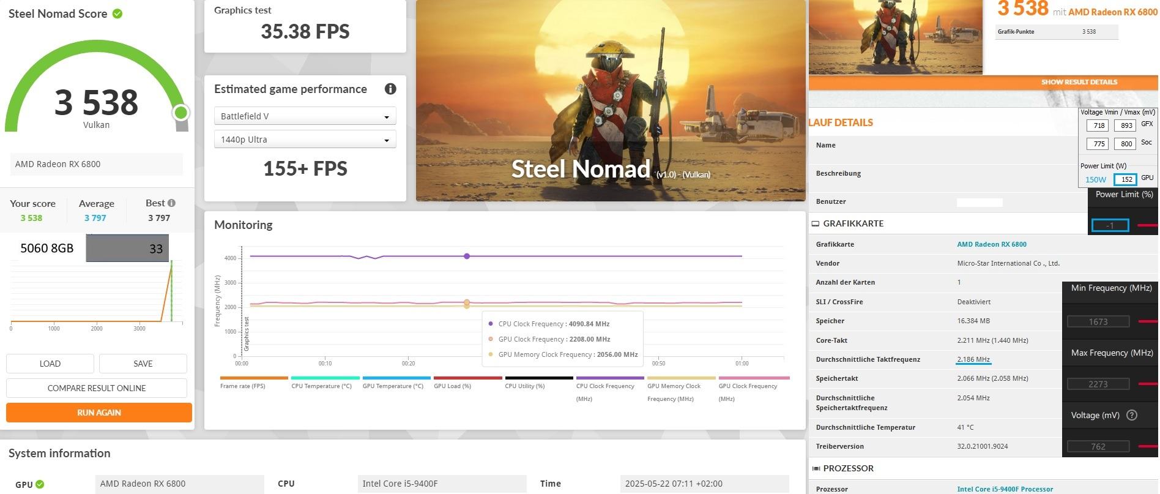Click the orange RUN AGAIN button
Viewport: 1160px width, 494px height.
[x=99, y=413]
